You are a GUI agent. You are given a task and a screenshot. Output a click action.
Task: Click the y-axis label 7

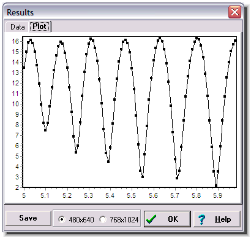pyautogui.click(x=17, y=135)
